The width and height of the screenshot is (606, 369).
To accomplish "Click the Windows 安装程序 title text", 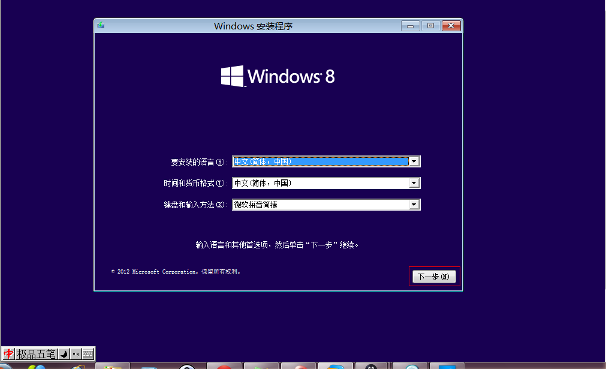I will tap(253, 26).
